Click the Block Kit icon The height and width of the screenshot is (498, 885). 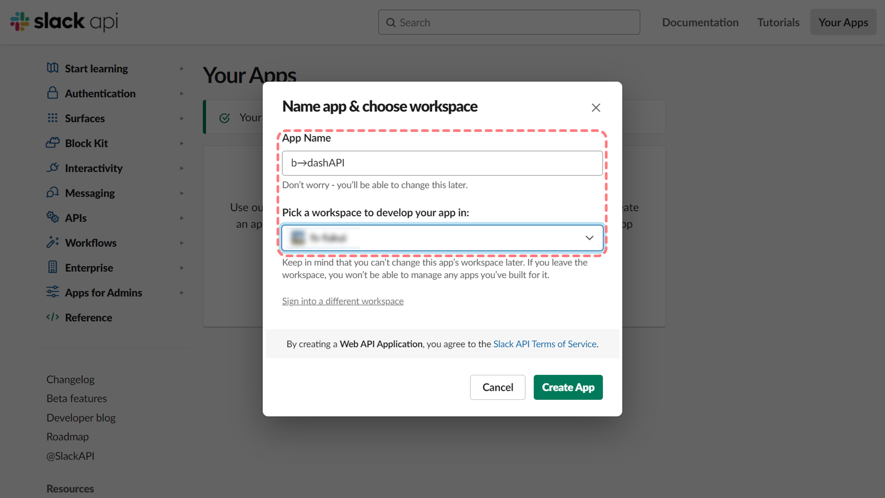pyautogui.click(x=53, y=143)
